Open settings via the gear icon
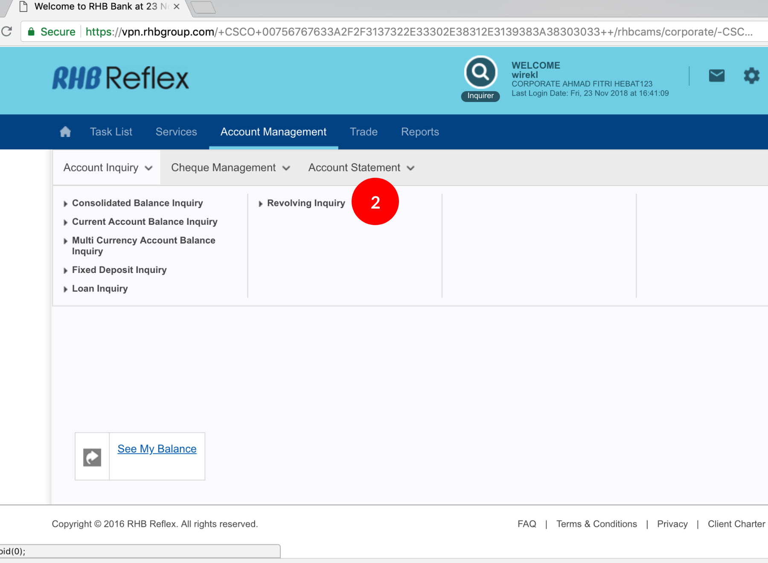Viewport: 768px width, 563px height. (x=751, y=76)
